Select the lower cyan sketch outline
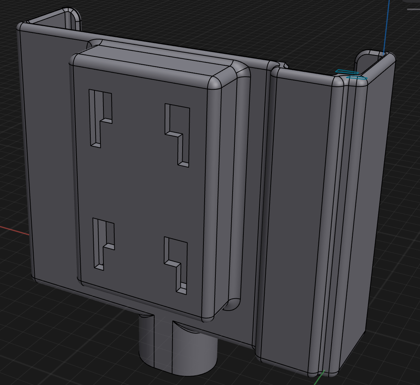The width and height of the screenshot is (420, 385). (x=357, y=78)
